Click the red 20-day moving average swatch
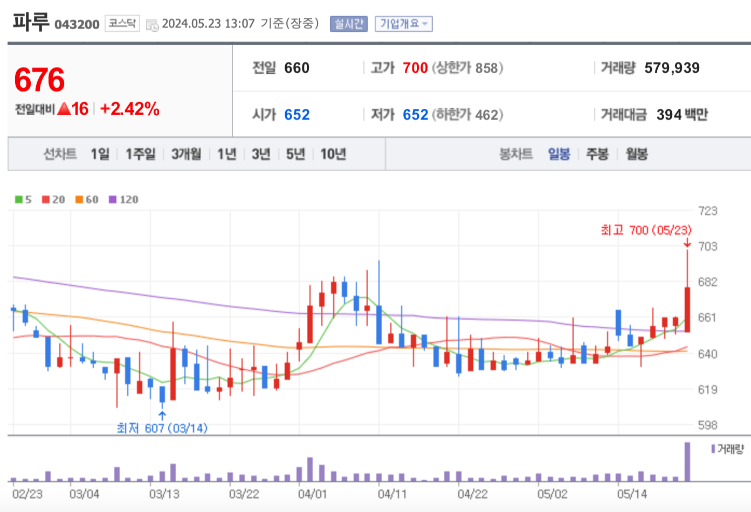Screen dimensions: 751x512 coord(46,200)
